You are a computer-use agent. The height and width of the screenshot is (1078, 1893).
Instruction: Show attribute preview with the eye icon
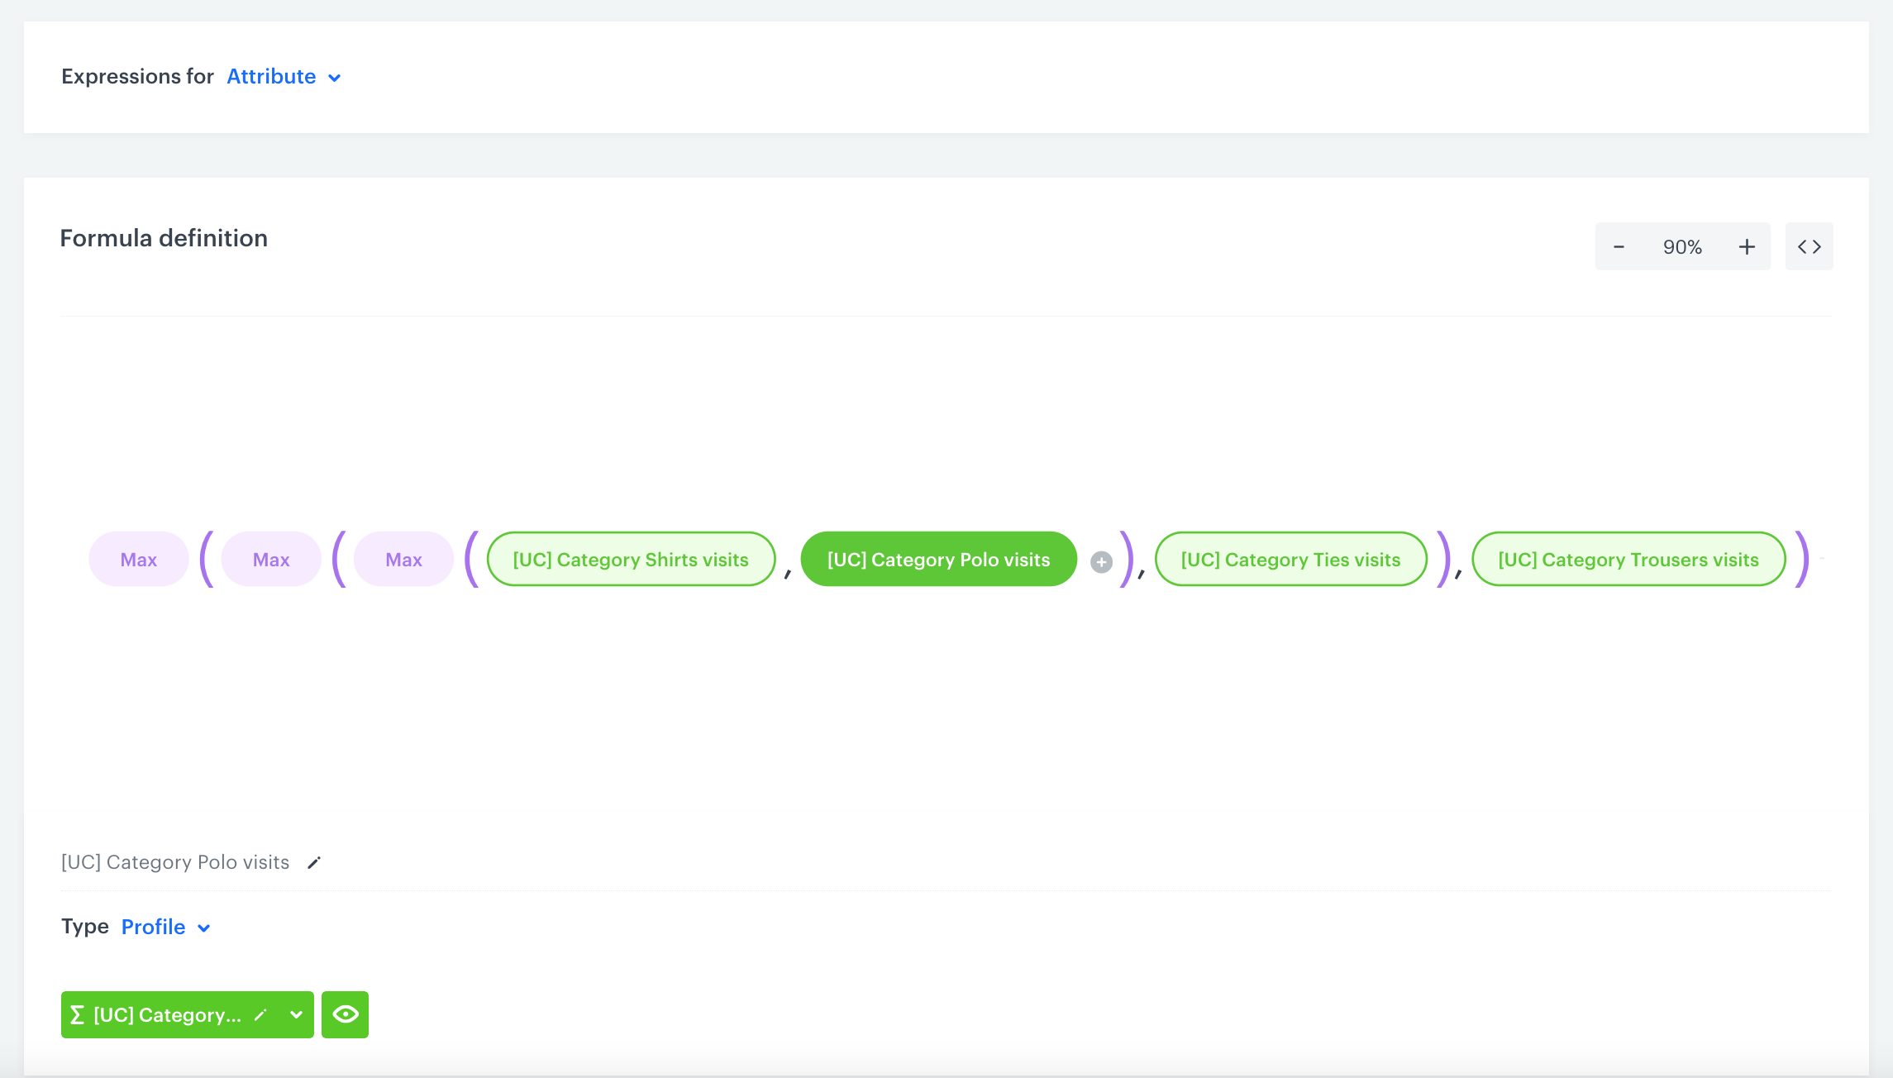tap(345, 1014)
